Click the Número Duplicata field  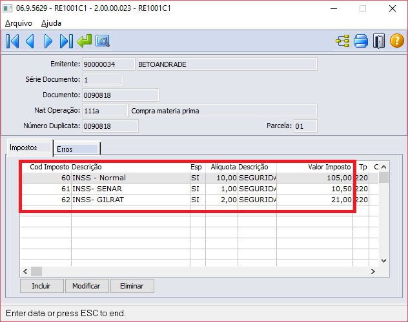[x=110, y=126]
